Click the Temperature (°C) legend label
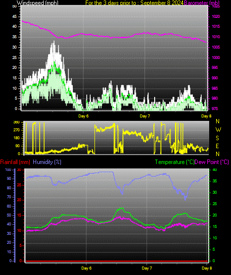Screen dimensions: 231x275 coord(174,162)
